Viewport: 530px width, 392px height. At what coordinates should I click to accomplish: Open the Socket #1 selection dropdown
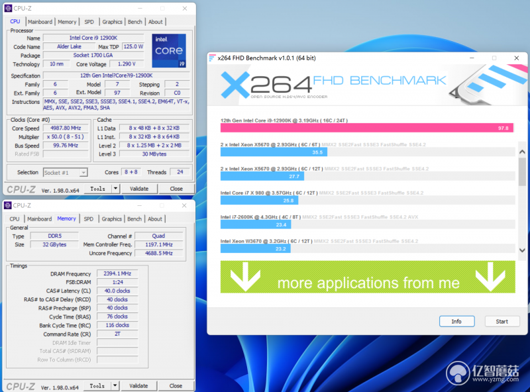(65, 173)
